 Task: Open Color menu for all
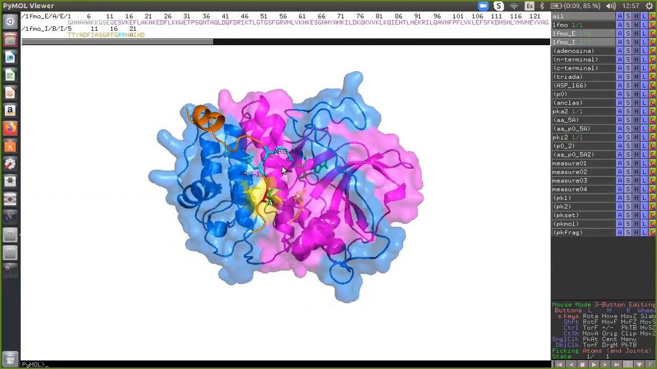(652, 16)
